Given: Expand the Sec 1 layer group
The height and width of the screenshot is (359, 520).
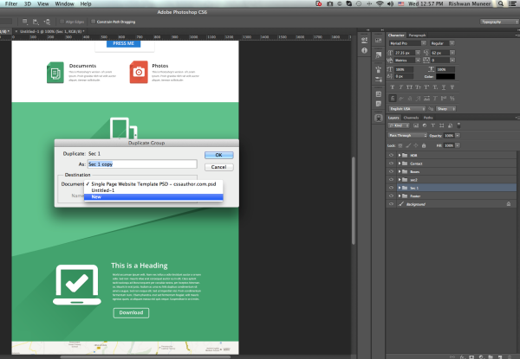Looking at the screenshot, I should coord(400,188).
